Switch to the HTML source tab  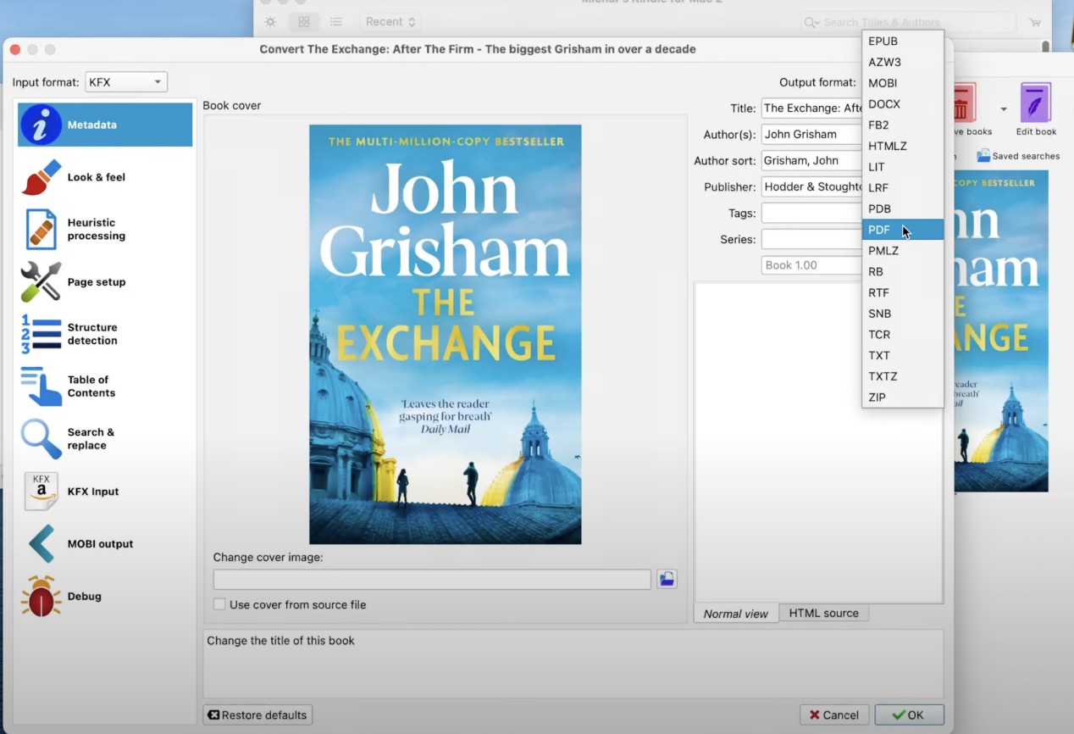[x=823, y=613]
